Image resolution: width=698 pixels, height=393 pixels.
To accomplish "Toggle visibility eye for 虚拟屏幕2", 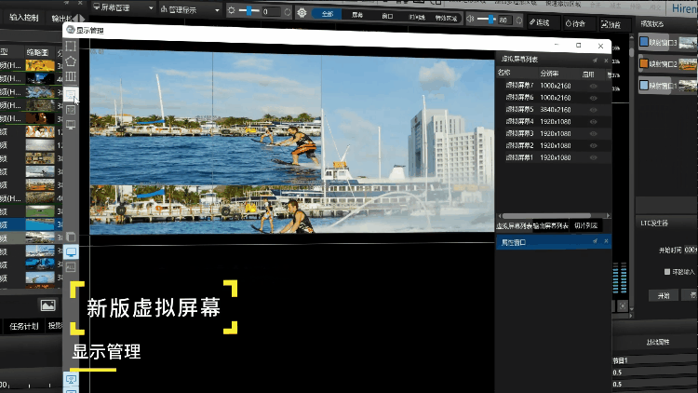I will [593, 145].
